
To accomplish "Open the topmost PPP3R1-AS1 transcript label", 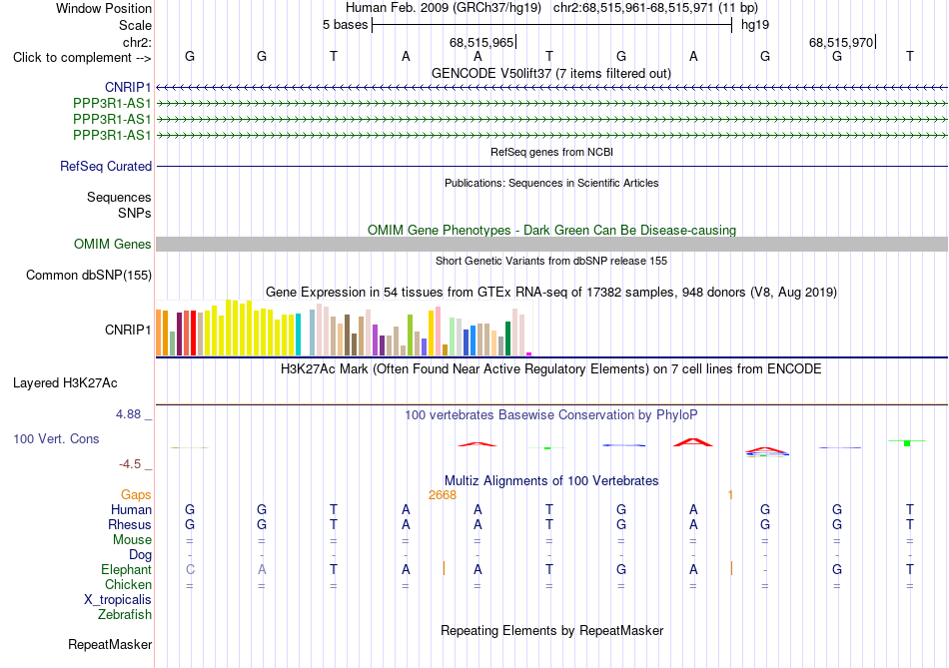I will pyautogui.click(x=112, y=104).
